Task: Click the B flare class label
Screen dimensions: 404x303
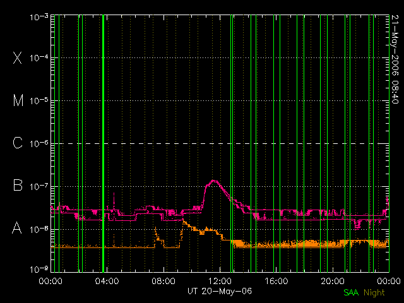Action: [x=18, y=185]
